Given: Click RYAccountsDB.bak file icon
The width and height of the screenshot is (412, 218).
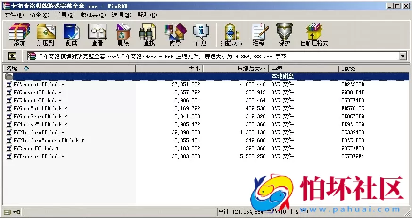Looking at the screenshot, I should [x=9, y=84].
